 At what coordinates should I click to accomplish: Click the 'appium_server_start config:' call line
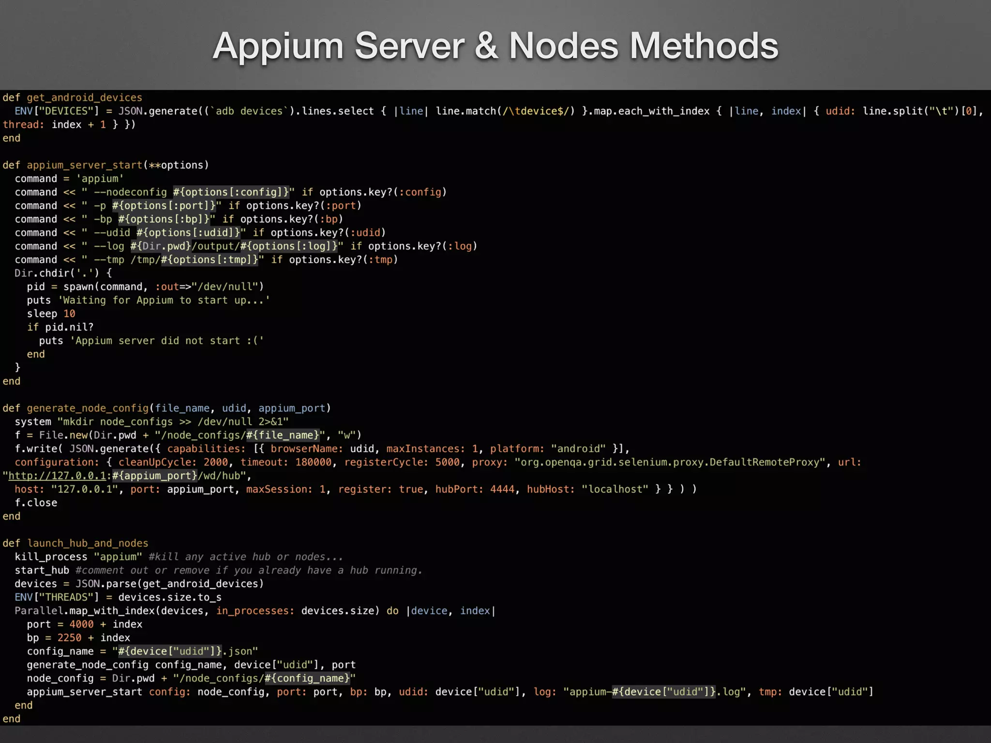tap(450, 692)
